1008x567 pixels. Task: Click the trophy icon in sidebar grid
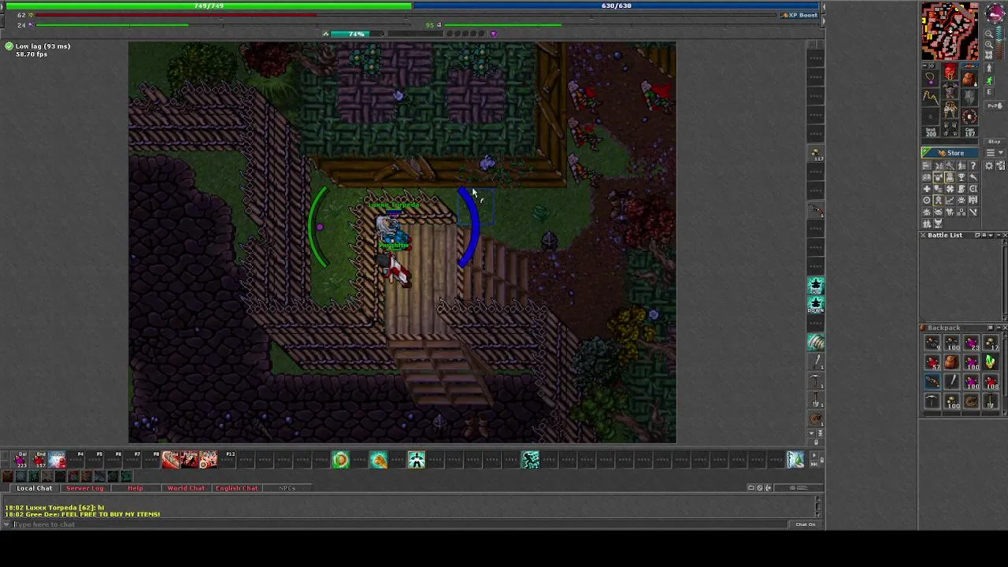tap(962, 177)
